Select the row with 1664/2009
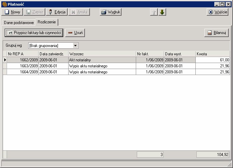 pyautogui.click(x=23, y=72)
